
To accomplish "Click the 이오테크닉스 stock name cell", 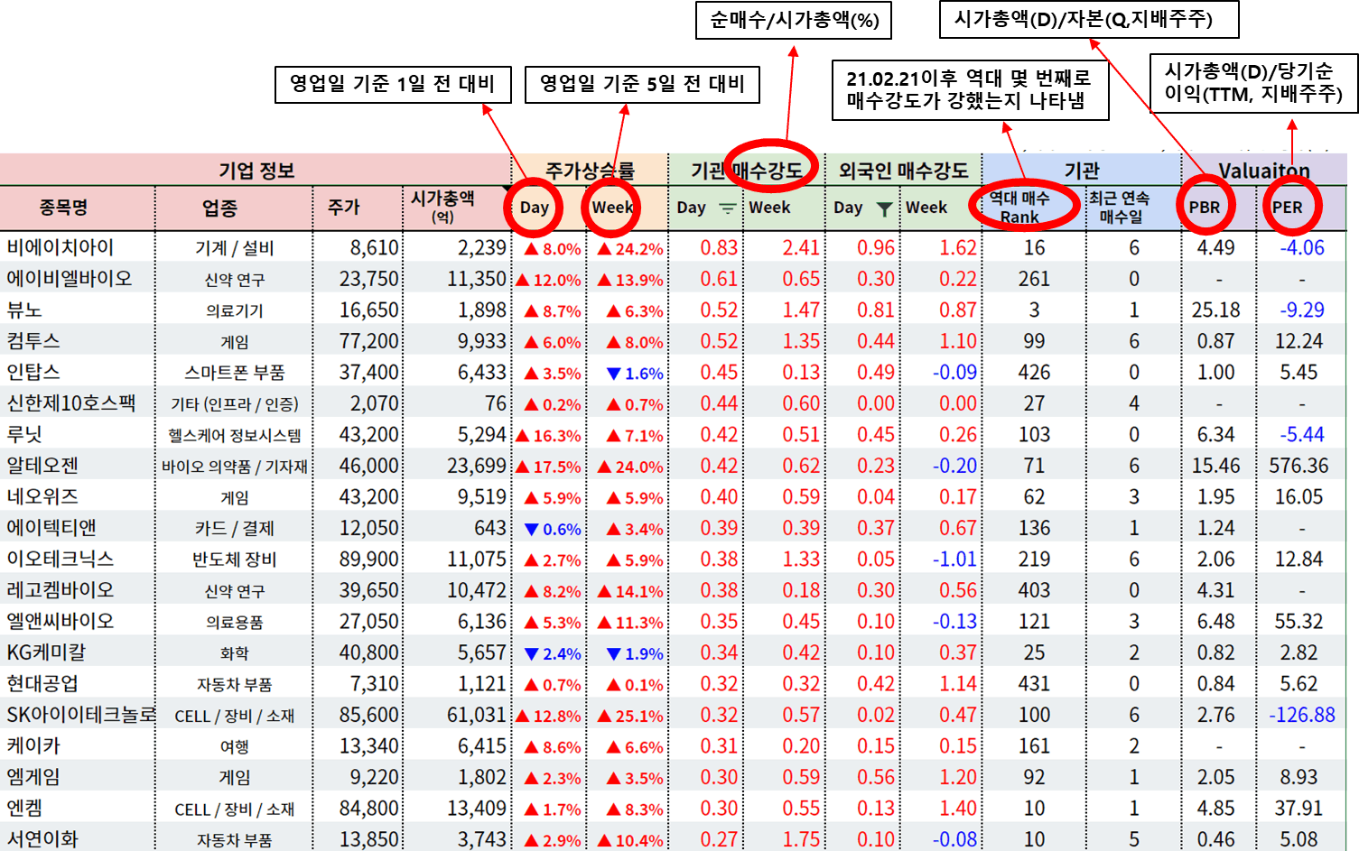I will (61, 559).
